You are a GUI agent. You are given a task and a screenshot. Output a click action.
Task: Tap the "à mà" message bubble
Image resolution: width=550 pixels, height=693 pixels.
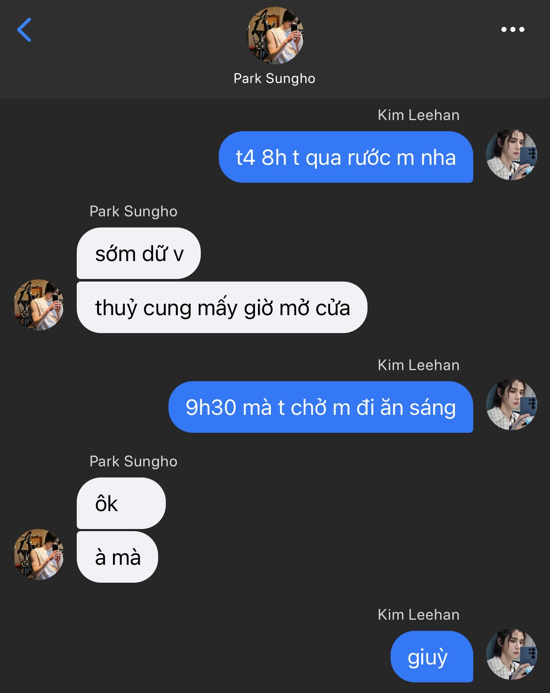[x=117, y=557]
